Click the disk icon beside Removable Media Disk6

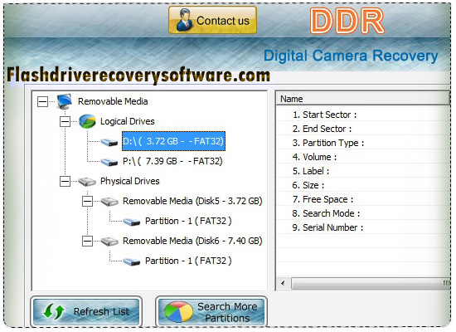(109, 242)
